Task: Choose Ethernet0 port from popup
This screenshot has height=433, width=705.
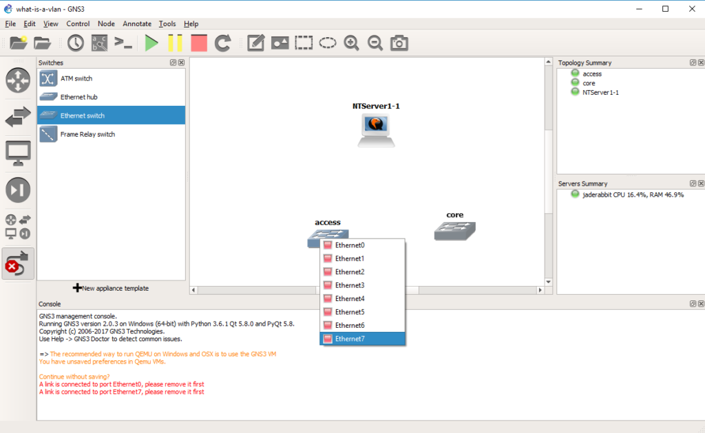Action: [362, 245]
